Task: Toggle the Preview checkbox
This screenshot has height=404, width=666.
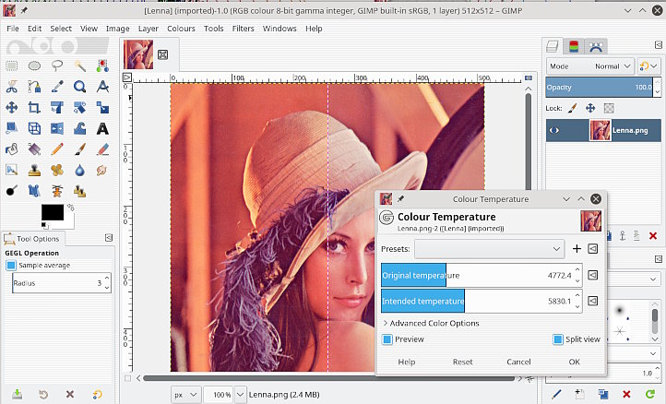Action: coord(387,339)
